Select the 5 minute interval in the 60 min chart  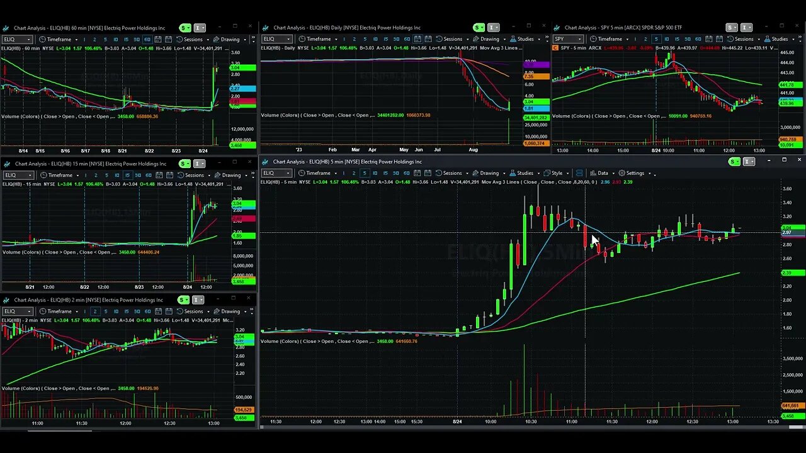(105, 39)
